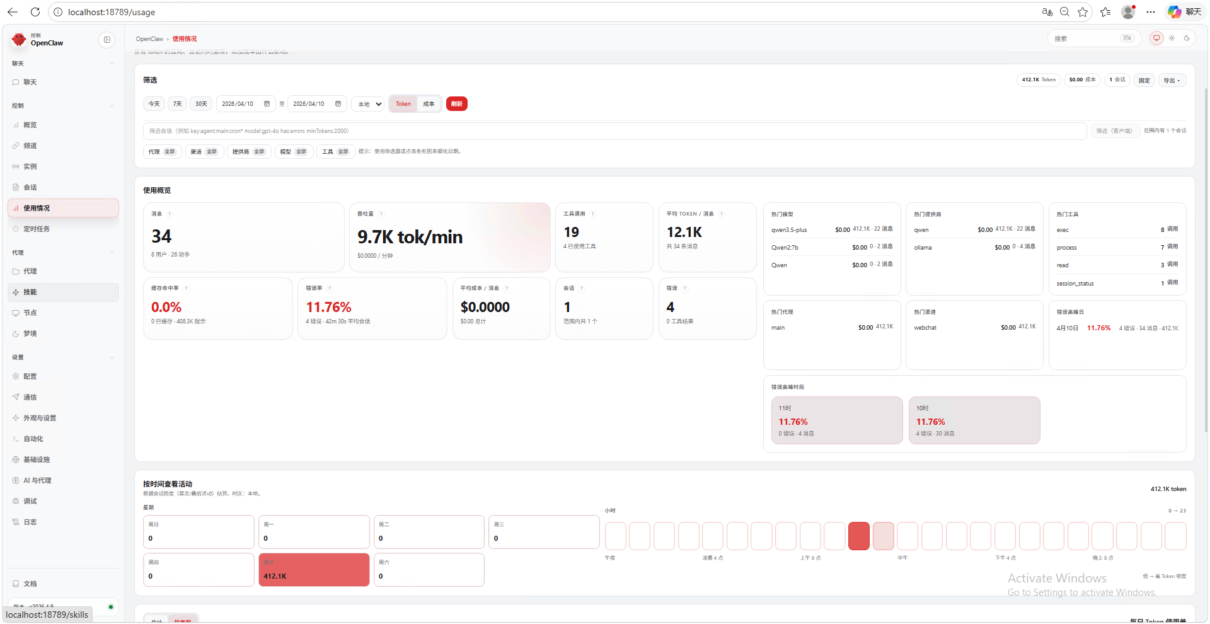
Task: Open the 本地 timezone dropdown
Action: 368,104
